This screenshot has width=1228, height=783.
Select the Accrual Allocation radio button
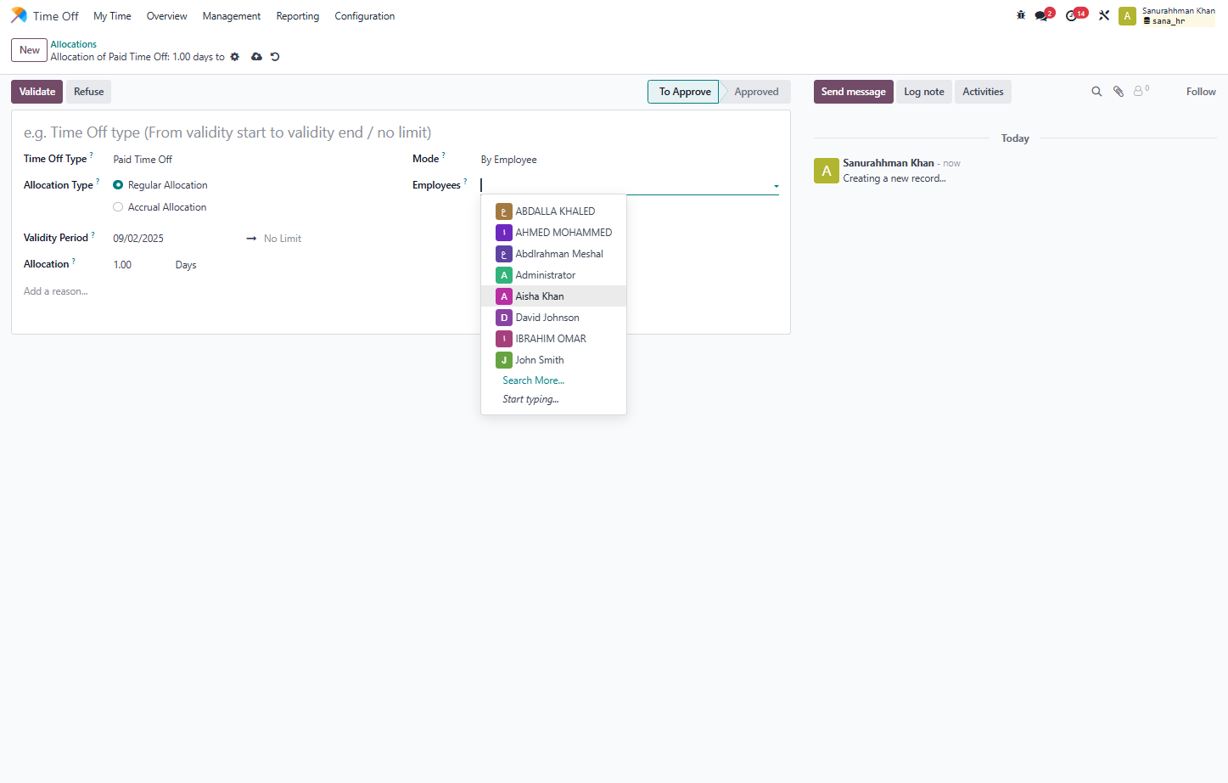(118, 207)
